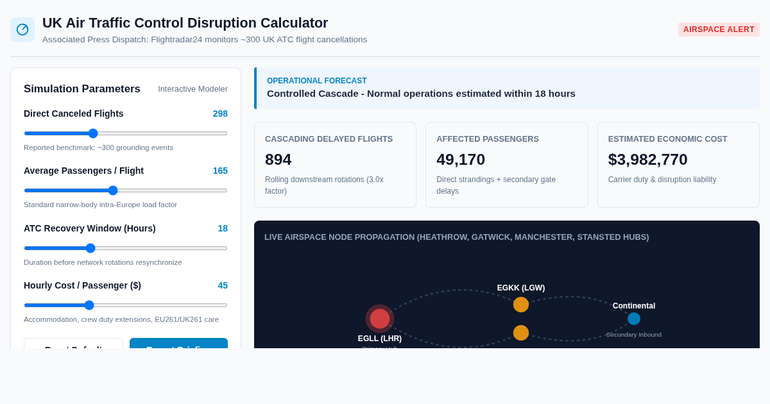Click the economic cost figure $3,982,770
Screen dimensions: 770x404
(x=647, y=160)
